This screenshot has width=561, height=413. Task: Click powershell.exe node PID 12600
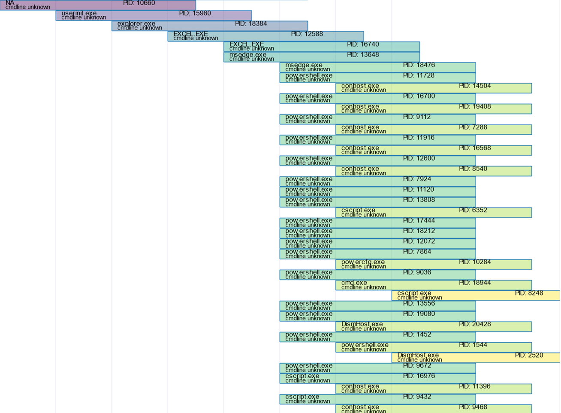377,161
